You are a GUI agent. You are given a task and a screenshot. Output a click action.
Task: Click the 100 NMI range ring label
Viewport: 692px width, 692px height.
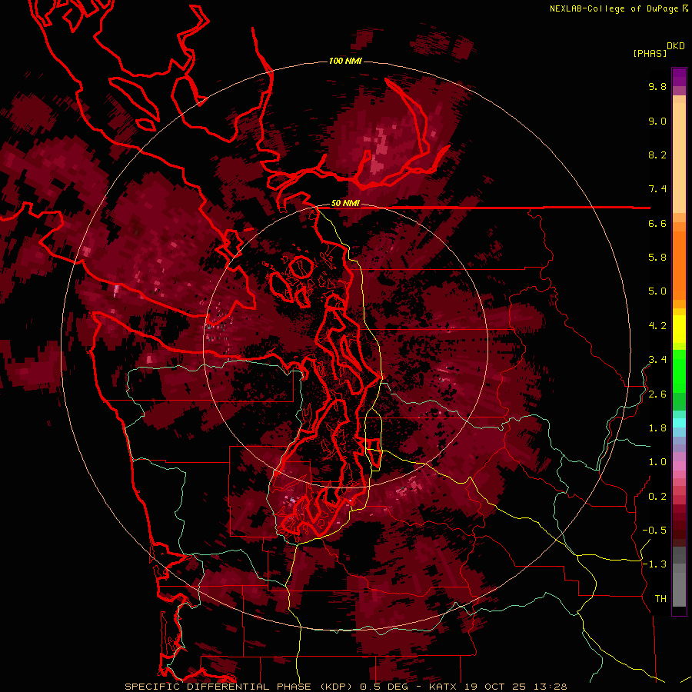tap(345, 61)
